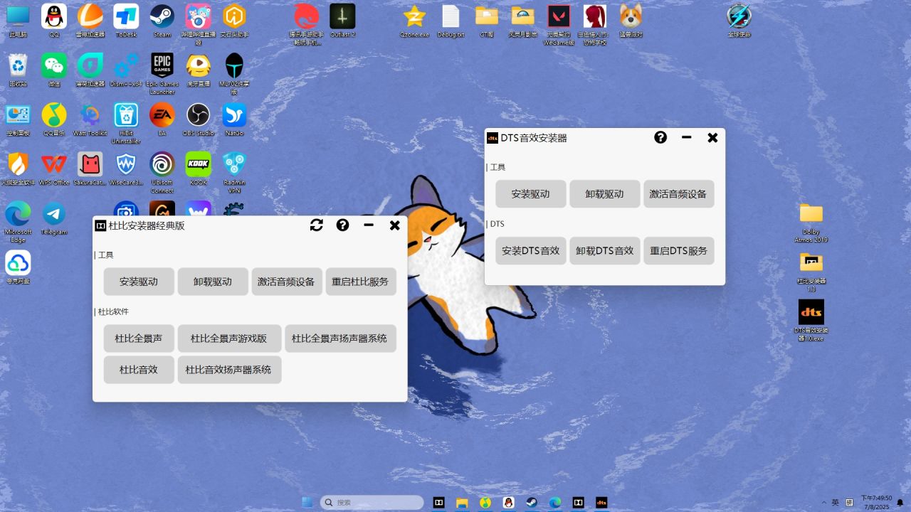Click the refresh icon in 杜比安装器 title bar
Viewport: 911px width, 512px height.
[317, 225]
